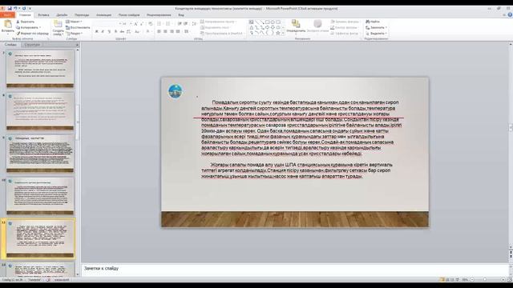This screenshot has width=513, height=288.
Task: Align text to the left
Action: 159,32
